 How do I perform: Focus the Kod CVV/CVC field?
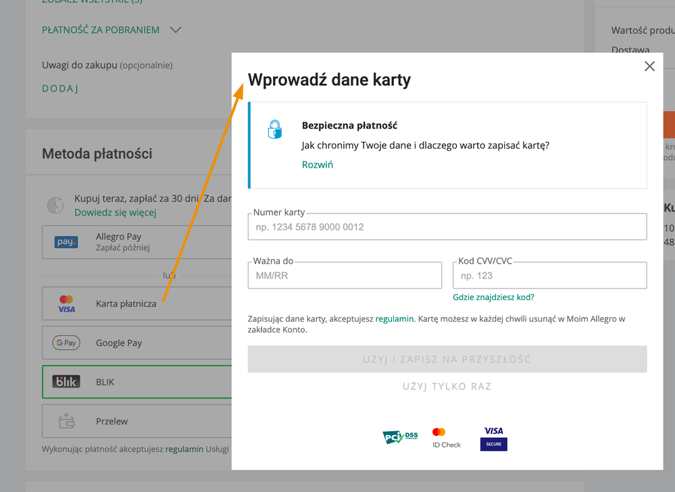click(x=549, y=276)
